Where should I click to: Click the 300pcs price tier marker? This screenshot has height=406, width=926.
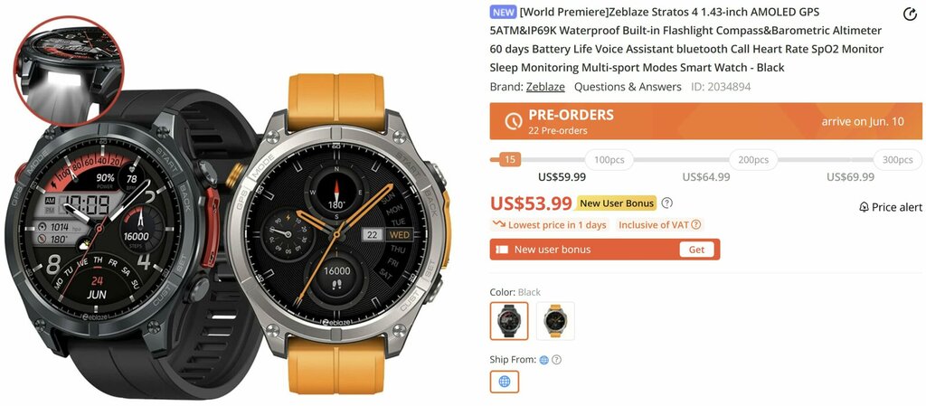[x=898, y=160]
